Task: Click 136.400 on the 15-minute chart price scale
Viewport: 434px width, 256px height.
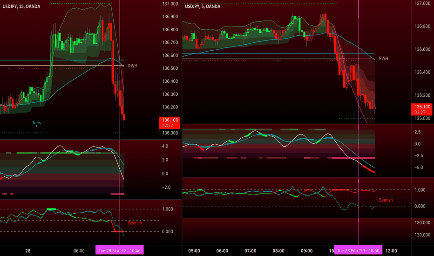Action: coord(170,81)
